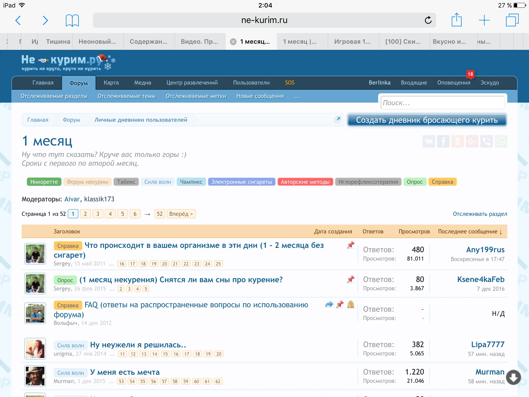This screenshot has height=397, width=529.
Task: Add new Safari tab plus icon
Action: tap(484, 20)
